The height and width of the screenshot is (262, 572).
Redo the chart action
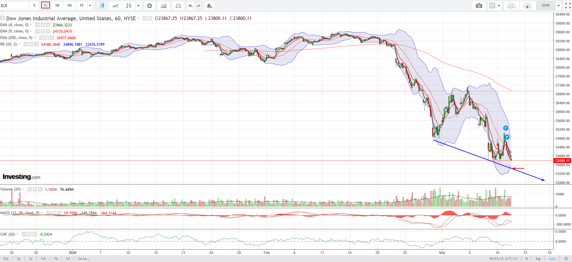click(x=198, y=6)
